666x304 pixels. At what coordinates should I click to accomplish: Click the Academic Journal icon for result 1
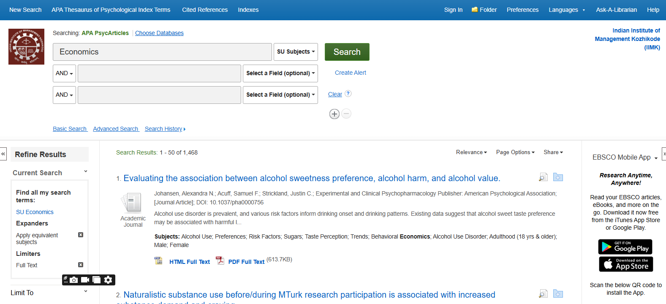pyautogui.click(x=133, y=203)
